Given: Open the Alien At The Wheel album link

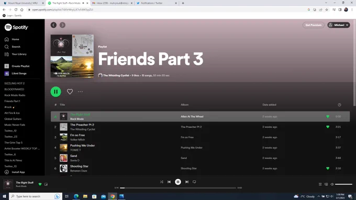Looking at the screenshot, I should click(x=192, y=116).
